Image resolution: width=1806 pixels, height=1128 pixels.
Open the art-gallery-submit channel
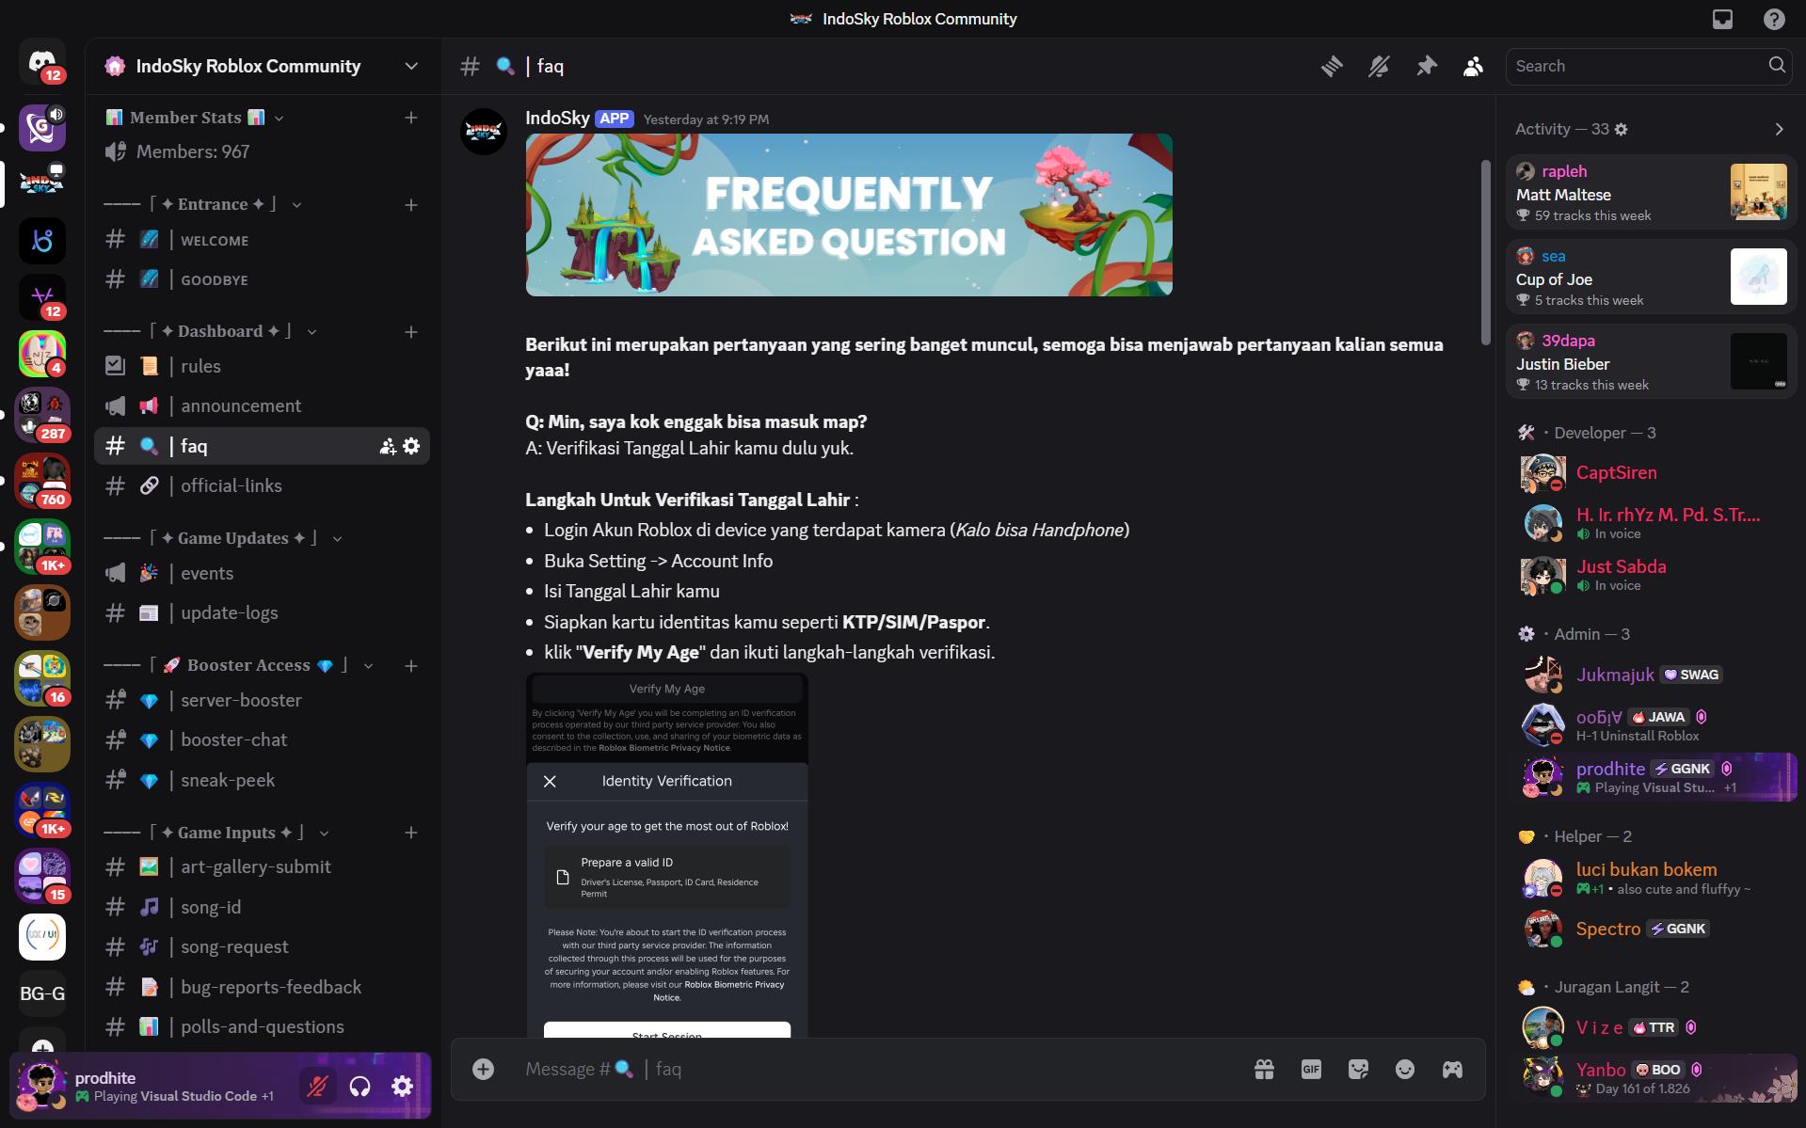coord(262,866)
